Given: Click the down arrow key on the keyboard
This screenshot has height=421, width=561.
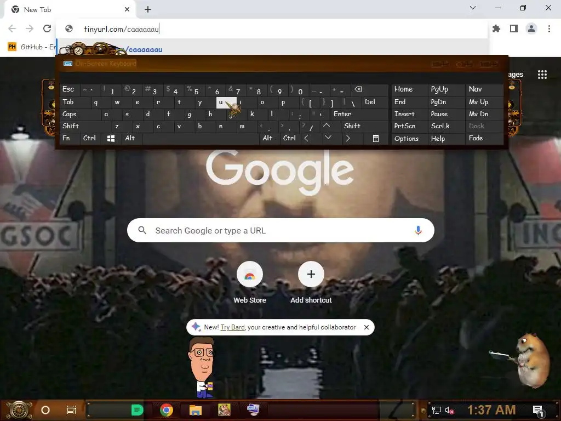Looking at the screenshot, I should tap(328, 138).
